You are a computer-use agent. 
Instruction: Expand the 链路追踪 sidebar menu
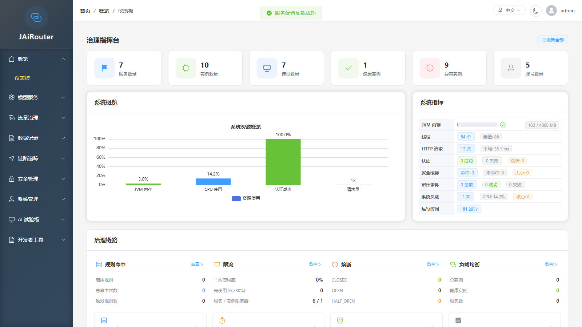click(36, 158)
